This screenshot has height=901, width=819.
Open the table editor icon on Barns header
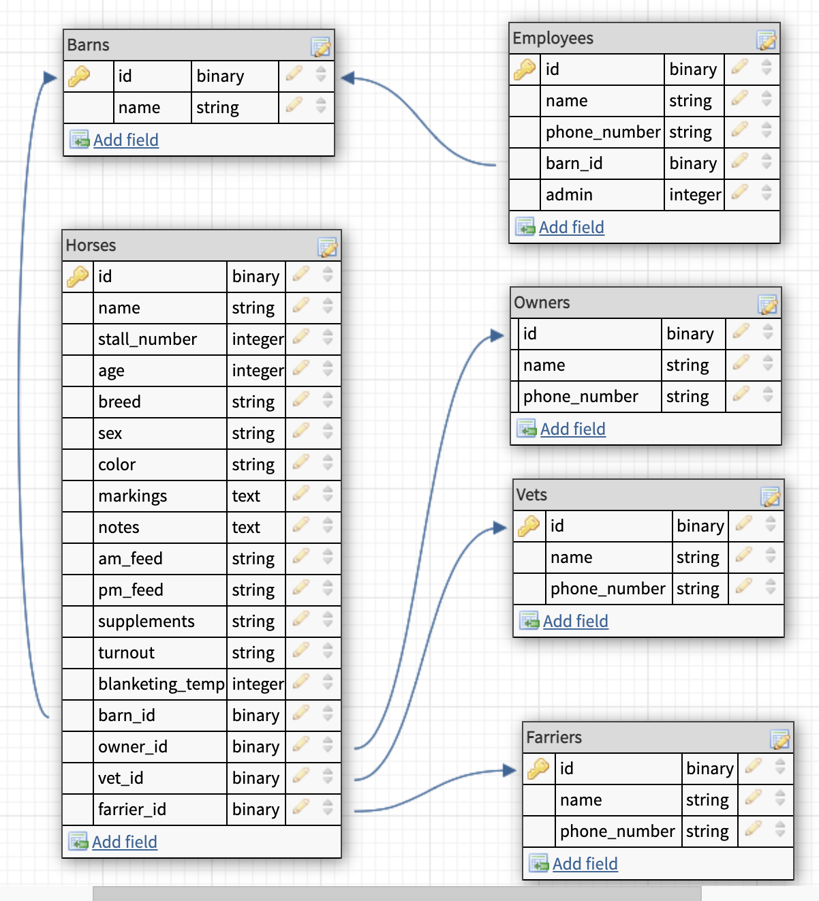[320, 45]
